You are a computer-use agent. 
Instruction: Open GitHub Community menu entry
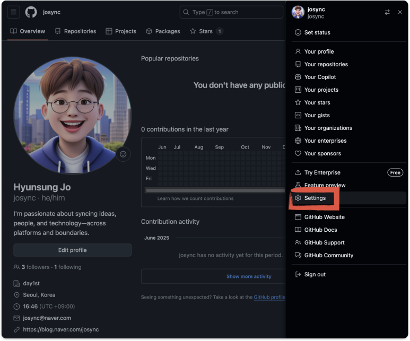pyautogui.click(x=349, y=255)
